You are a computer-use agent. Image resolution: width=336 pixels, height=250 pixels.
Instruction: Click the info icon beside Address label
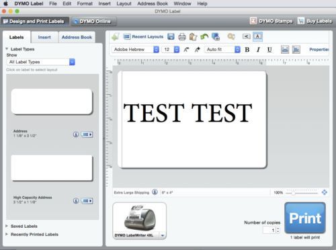click(x=76, y=134)
